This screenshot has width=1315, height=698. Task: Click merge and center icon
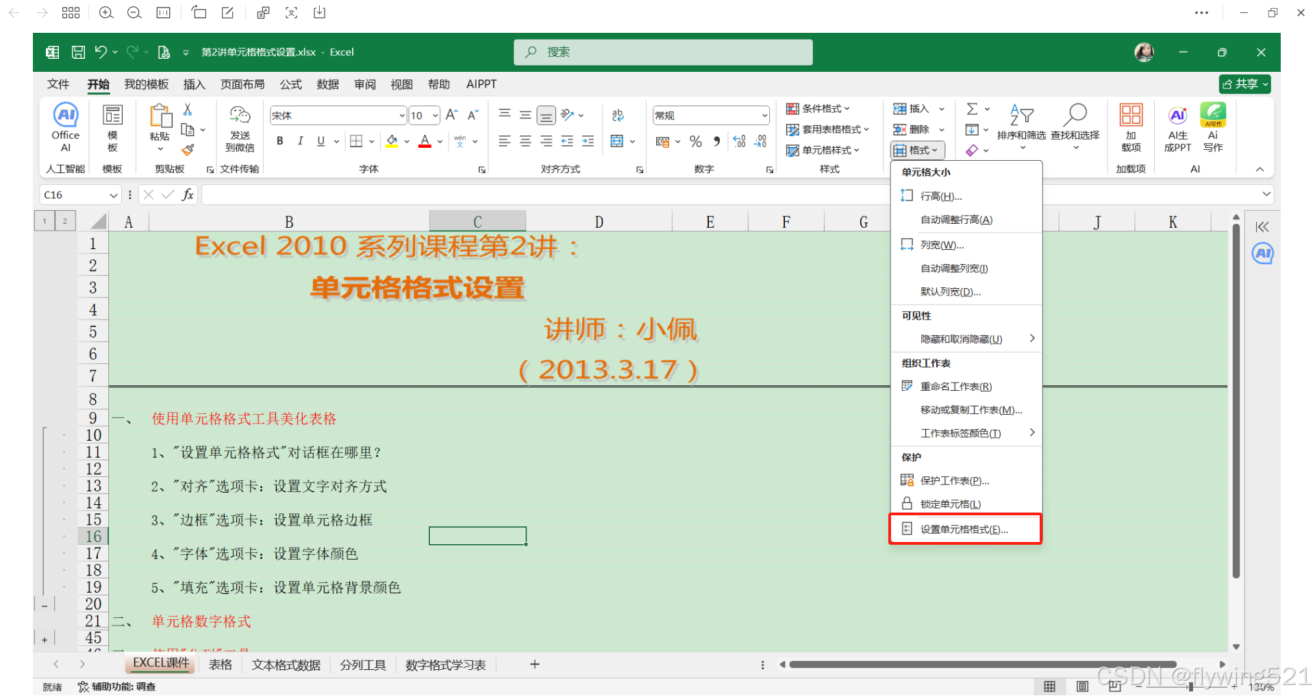616,141
